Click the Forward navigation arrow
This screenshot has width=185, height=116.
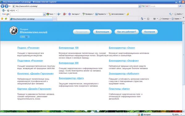(x=6, y=6)
